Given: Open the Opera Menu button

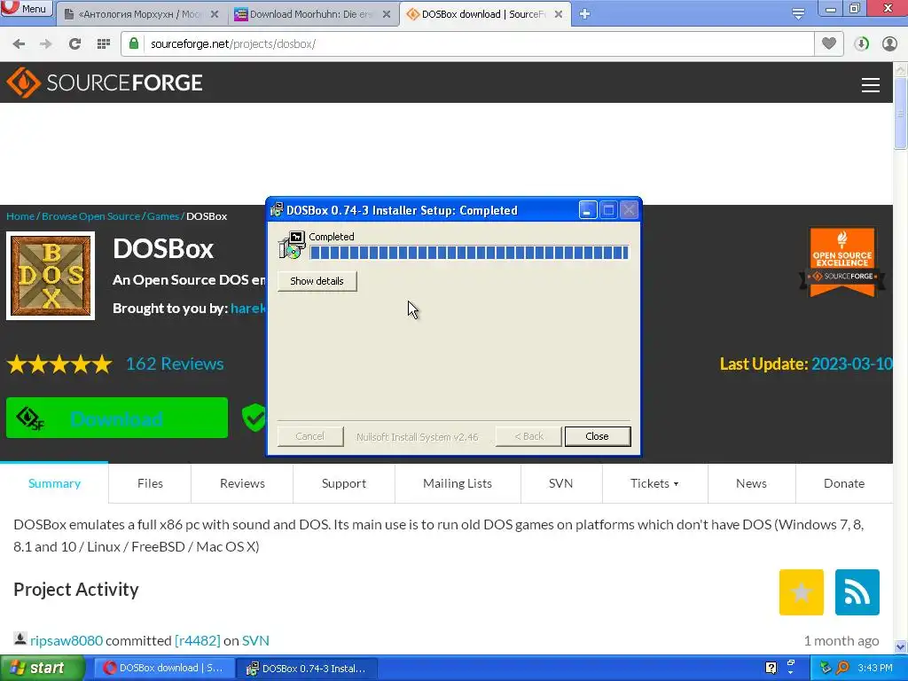Looking at the screenshot, I should coord(26,8).
